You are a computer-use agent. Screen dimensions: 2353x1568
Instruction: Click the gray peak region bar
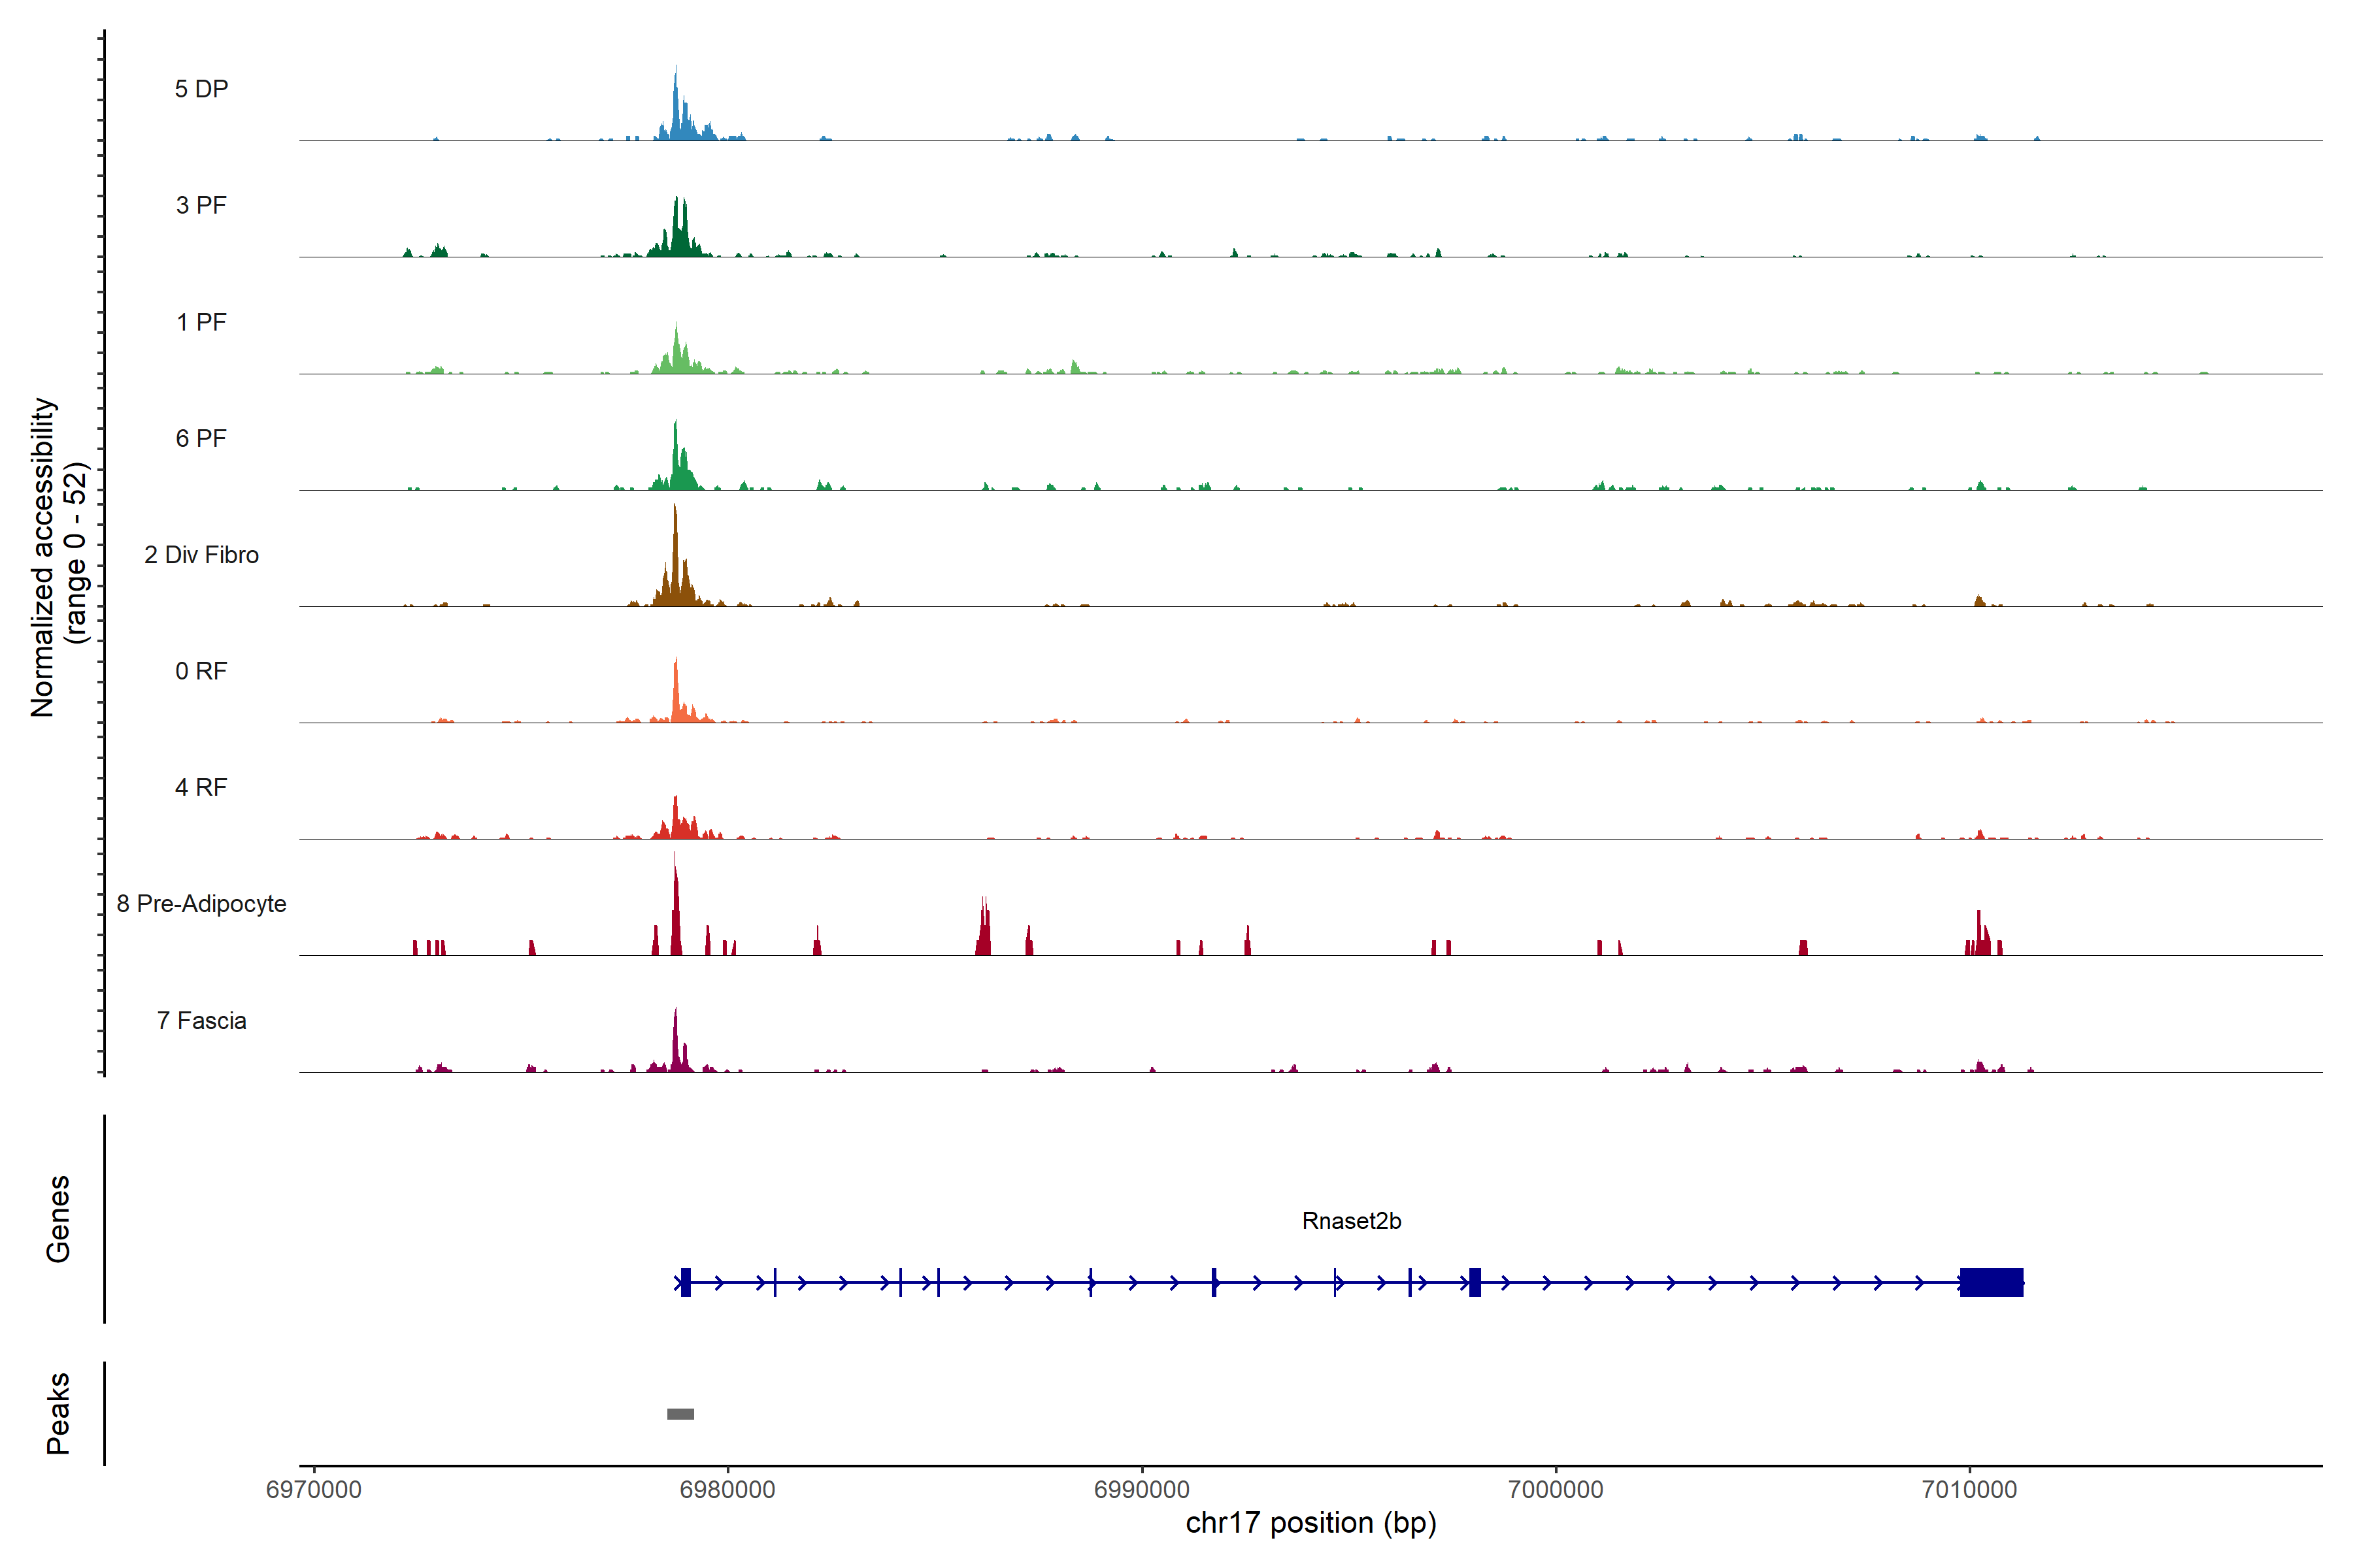point(680,1414)
